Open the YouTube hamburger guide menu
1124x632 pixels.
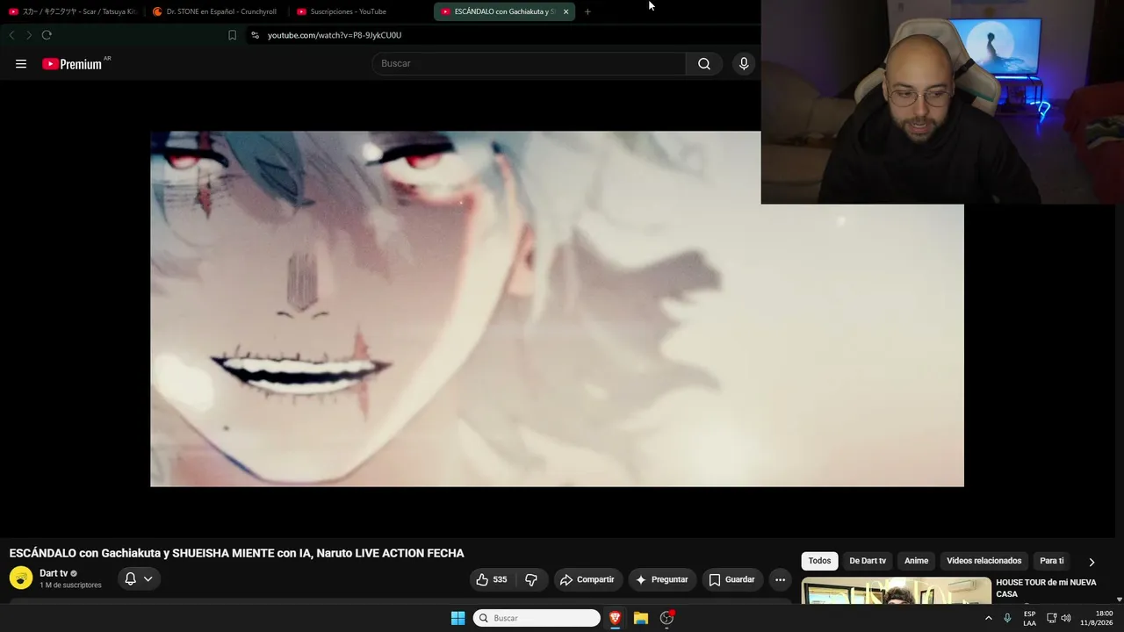click(21, 64)
